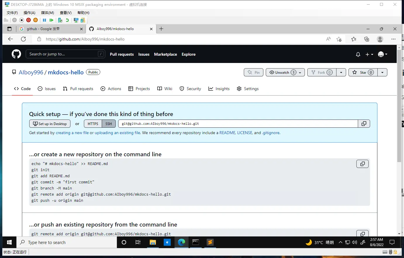This screenshot has height=258, width=404.
Task: Open the README link
Action: coord(227,133)
